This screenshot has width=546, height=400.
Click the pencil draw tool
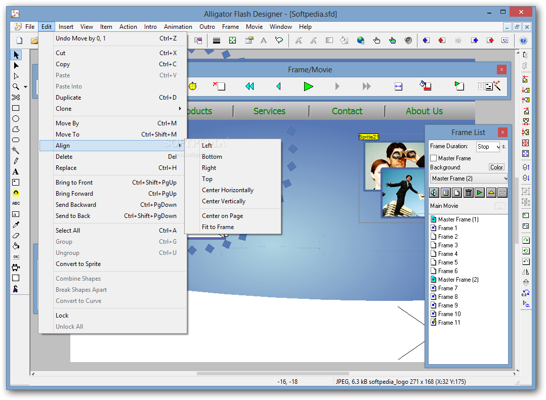pos(16,161)
